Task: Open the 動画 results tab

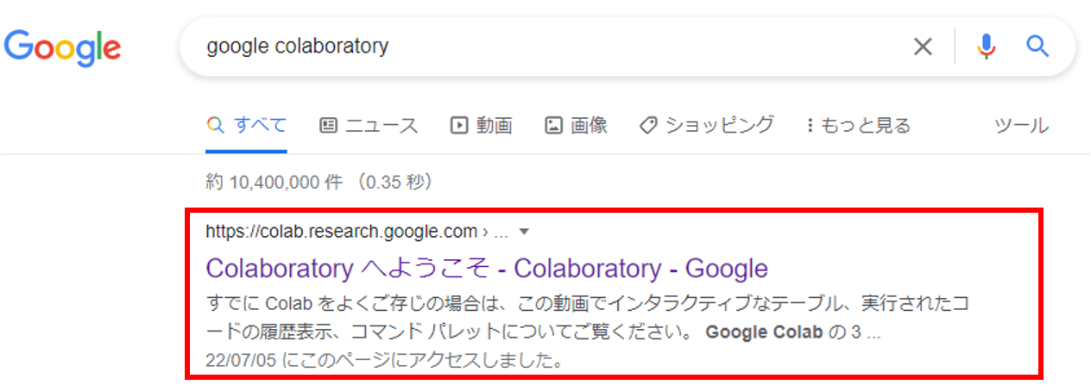Action: pyautogui.click(x=482, y=126)
